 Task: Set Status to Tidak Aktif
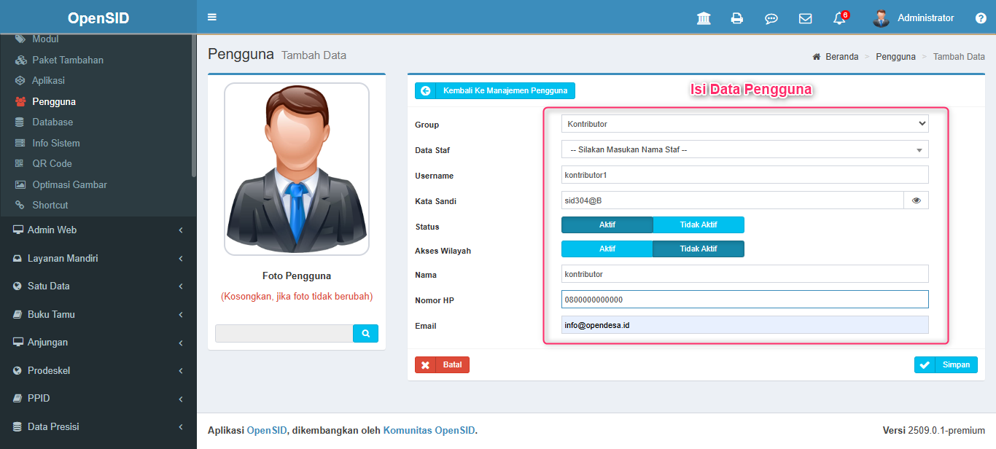pos(699,225)
